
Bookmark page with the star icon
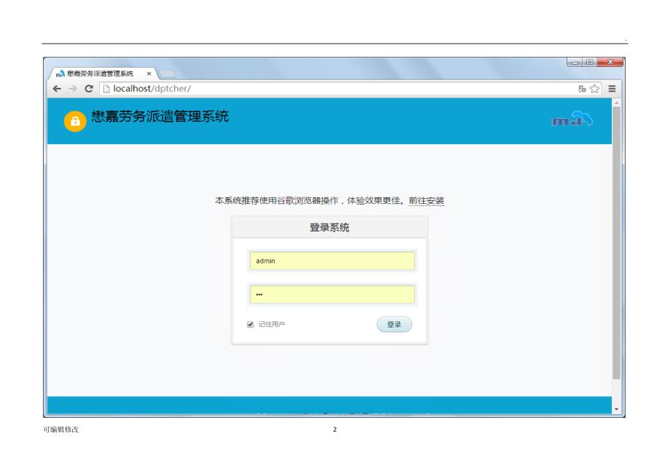594,89
